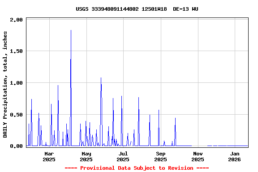This screenshot has width=258, height=172.
Task: Click the Sep 2025 x-axis label
Action: (161, 156)
